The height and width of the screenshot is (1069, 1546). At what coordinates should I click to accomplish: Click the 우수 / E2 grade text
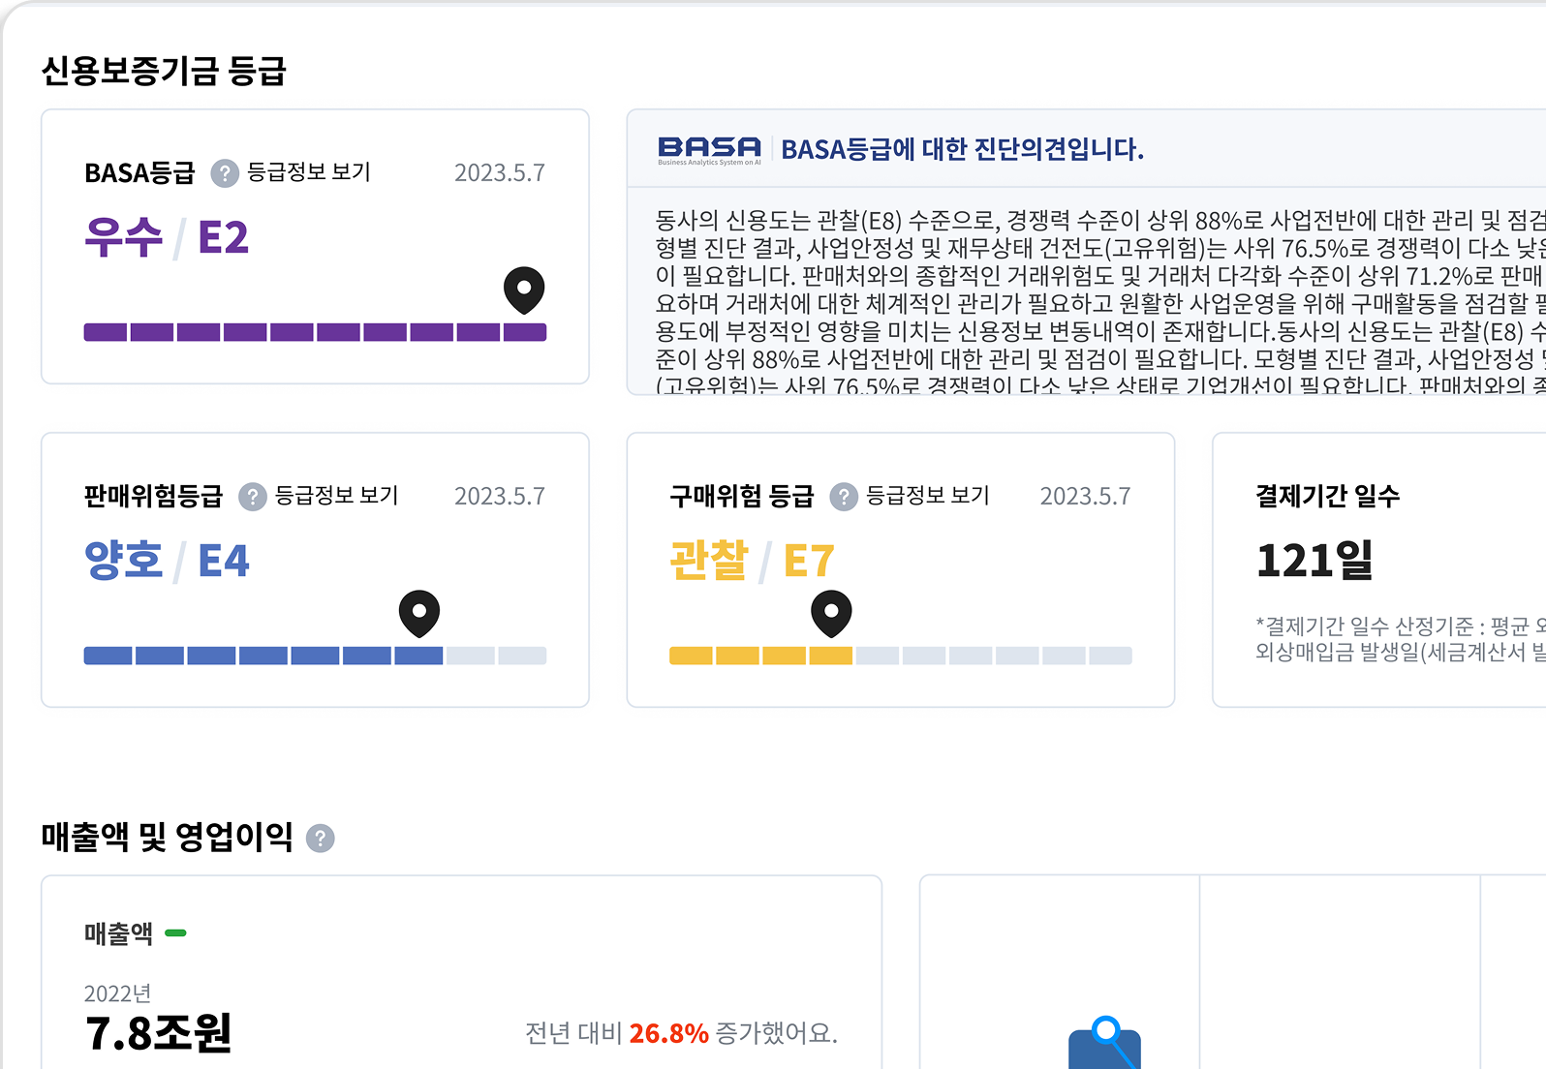click(x=167, y=237)
